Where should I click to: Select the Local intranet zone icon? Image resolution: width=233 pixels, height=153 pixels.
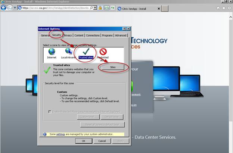pyautogui.click(x=69, y=52)
